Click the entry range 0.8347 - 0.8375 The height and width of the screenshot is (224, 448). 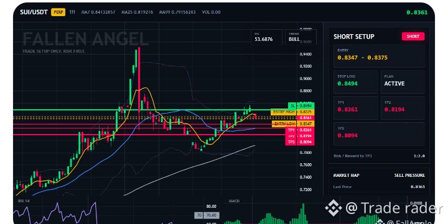tap(362, 58)
